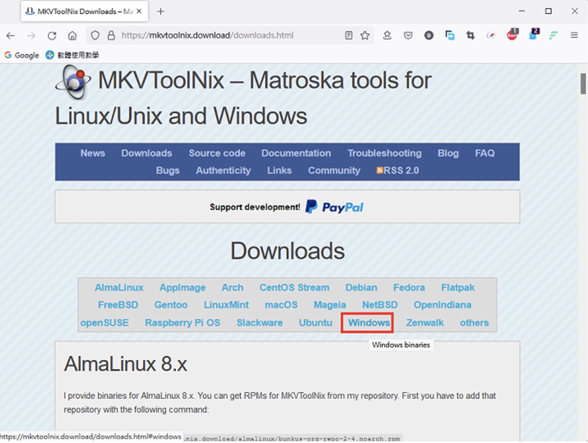Click the browser forward arrow
This screenshot has width=588, height=443.
31,36
